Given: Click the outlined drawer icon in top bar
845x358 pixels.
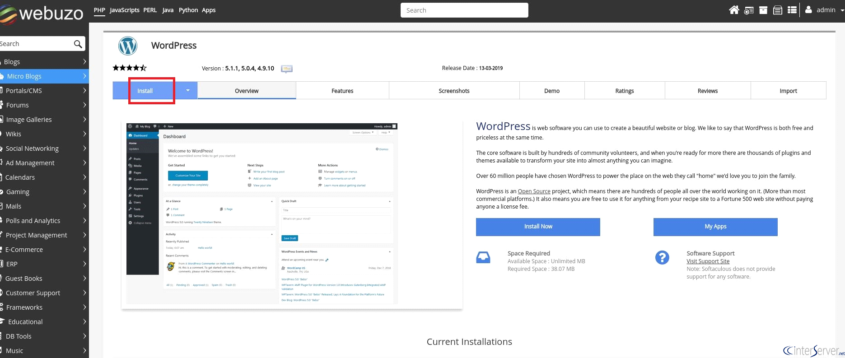Looking at the screenshot, I should (778, 10).
